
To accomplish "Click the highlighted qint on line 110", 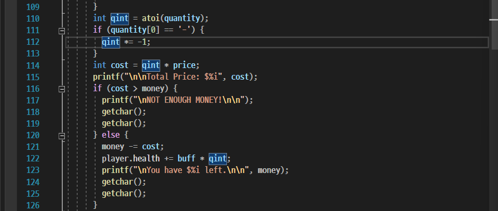I will click(120, 18).
